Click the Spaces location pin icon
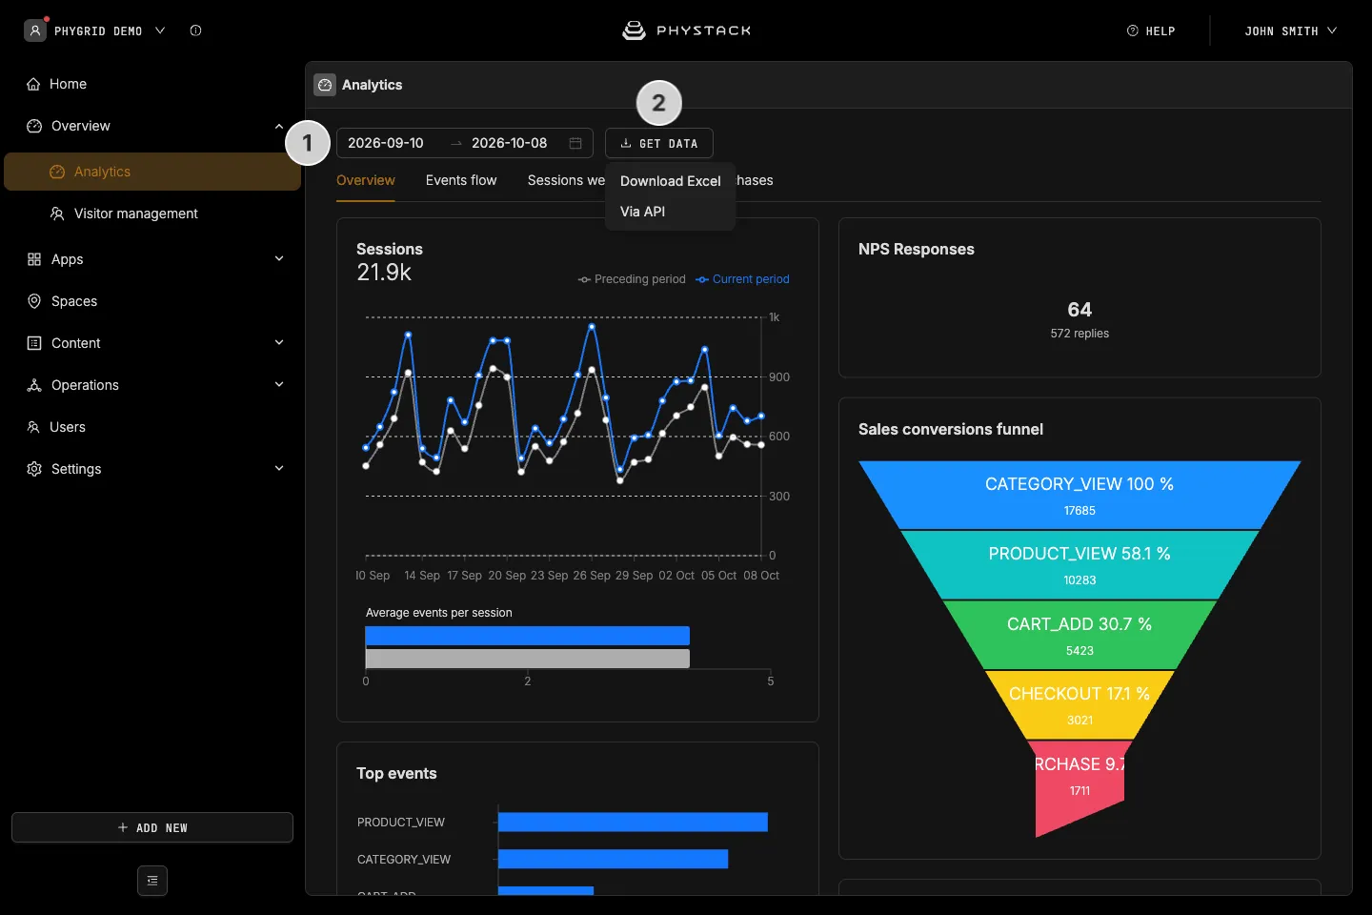The image size is (1372, 915). pos(34,301)
